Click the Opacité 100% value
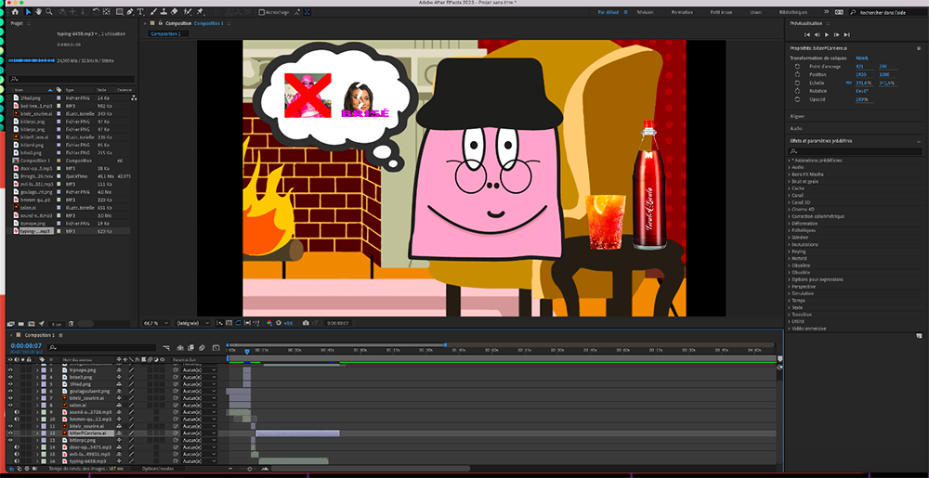 (x=862, y=99)
